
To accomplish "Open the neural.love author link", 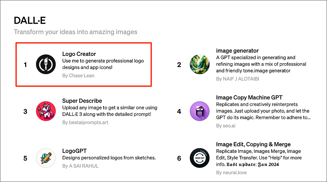I will [x=231, y=172].
